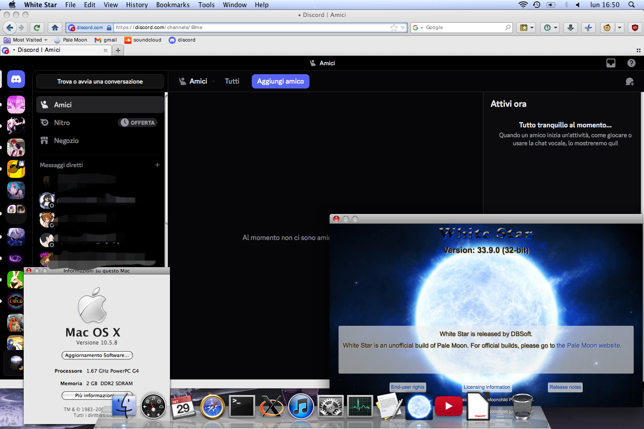Open Discord help question mark icon
Viewport: 644px width, 429px height.
pyautogui.click(x=631, y=63)
